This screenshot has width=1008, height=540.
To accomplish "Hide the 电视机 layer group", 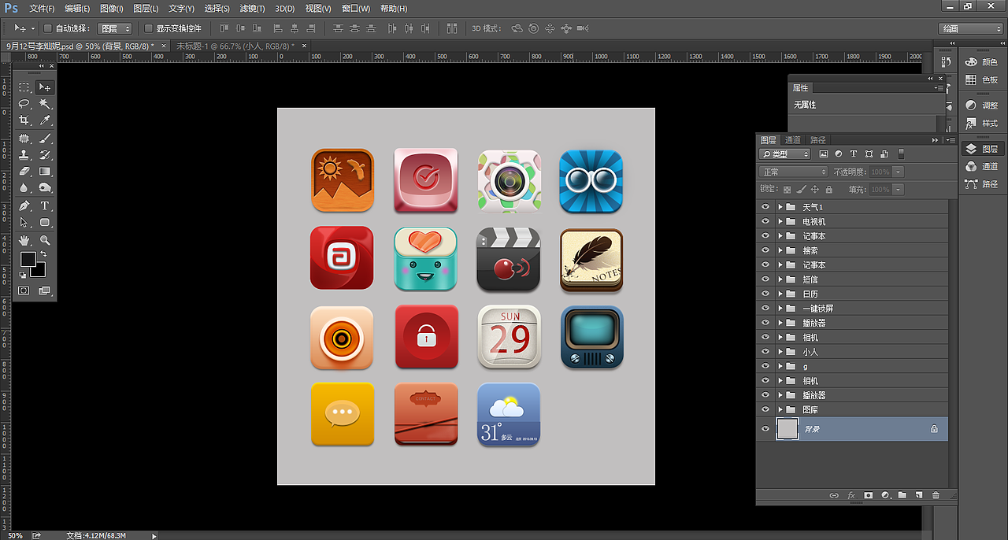I will (765, 221).
